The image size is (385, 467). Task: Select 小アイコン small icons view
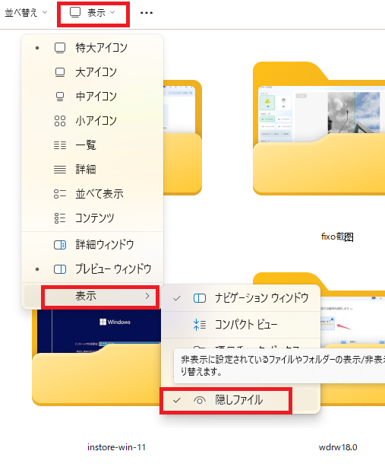tap(93, 121)
